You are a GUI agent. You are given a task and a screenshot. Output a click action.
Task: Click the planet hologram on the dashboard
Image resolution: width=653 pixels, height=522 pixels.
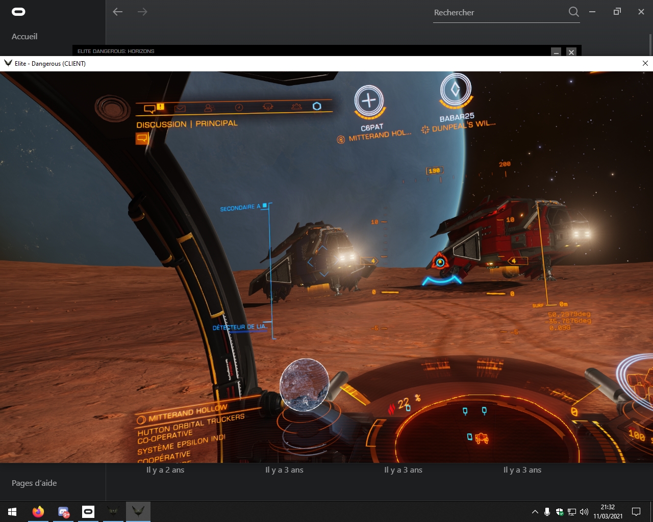[x=305, y=384]
